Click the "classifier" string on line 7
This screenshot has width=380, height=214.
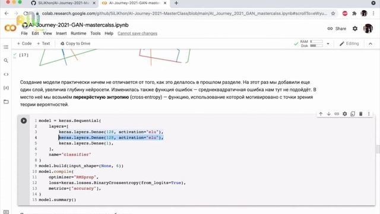pos(76,155)
